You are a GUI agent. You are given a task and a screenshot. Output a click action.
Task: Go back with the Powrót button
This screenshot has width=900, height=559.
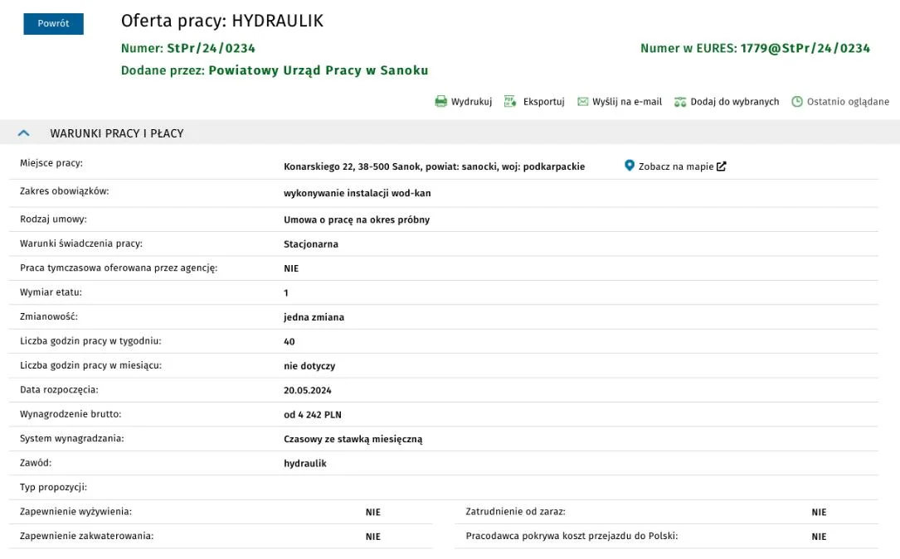[53, 23]
